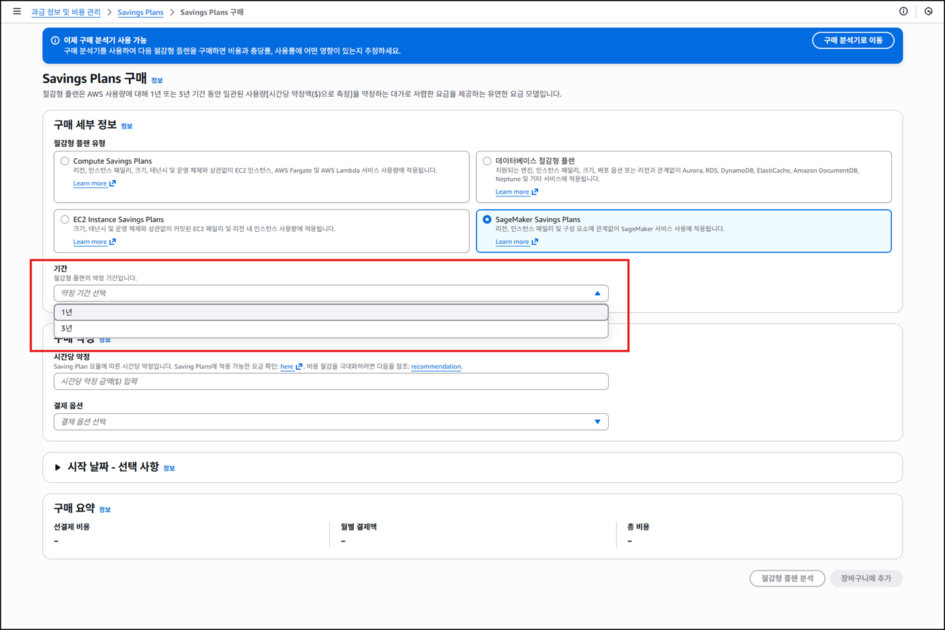Click external link icon under EC2 Instance Savings Plans
945x630 pixels.
click(x=112, y=242)
